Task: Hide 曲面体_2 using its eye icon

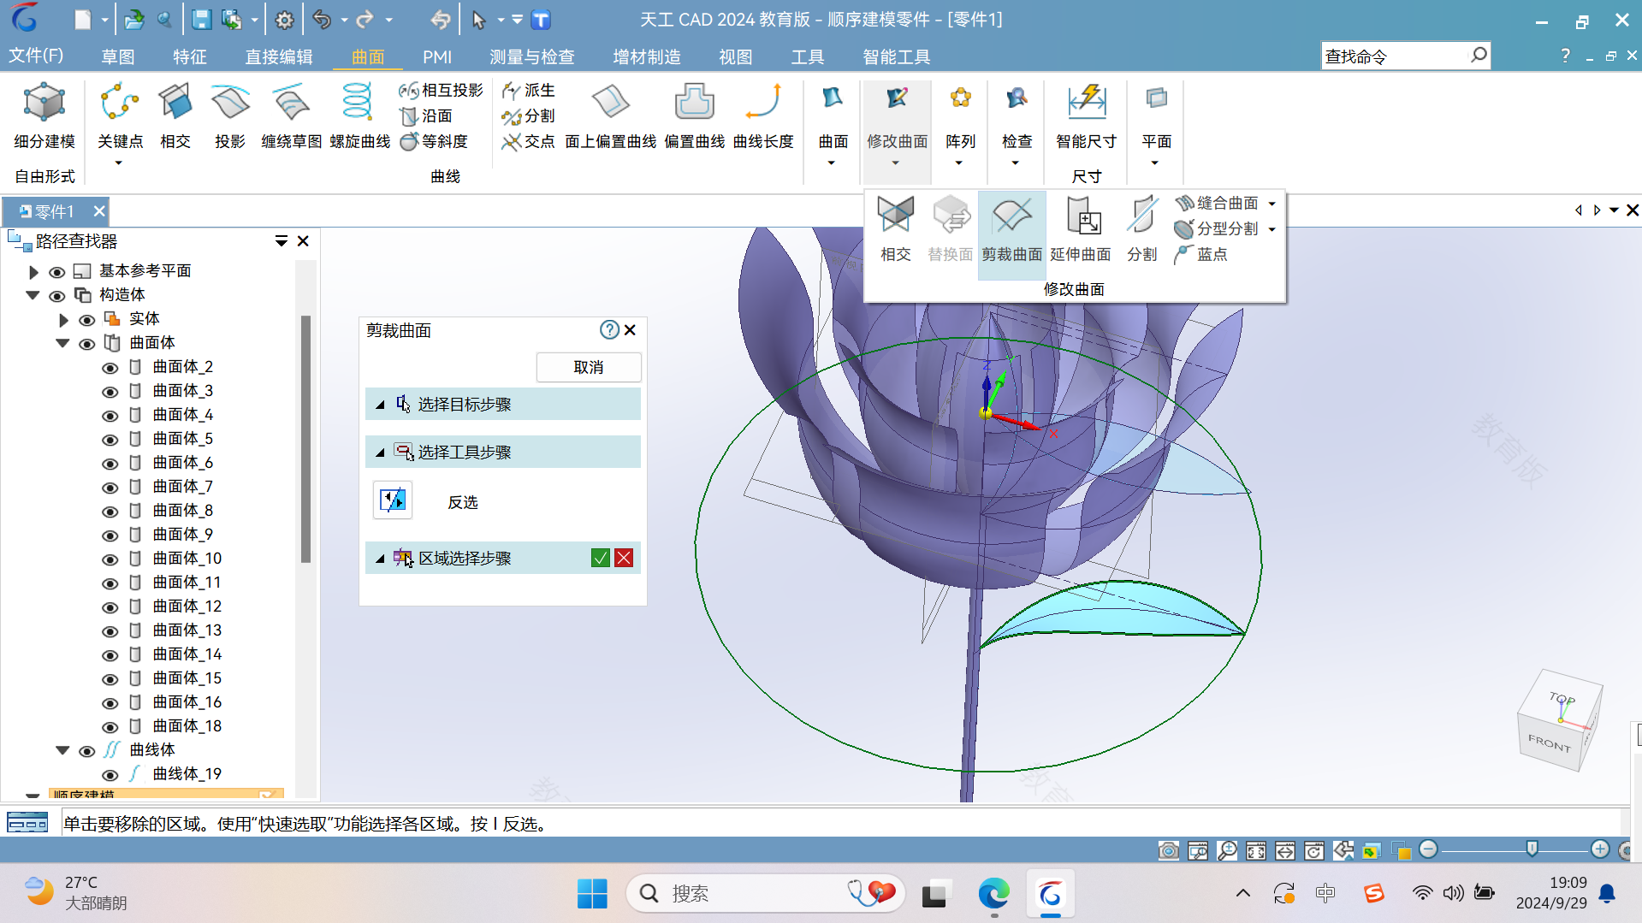Action: (110, 368)
